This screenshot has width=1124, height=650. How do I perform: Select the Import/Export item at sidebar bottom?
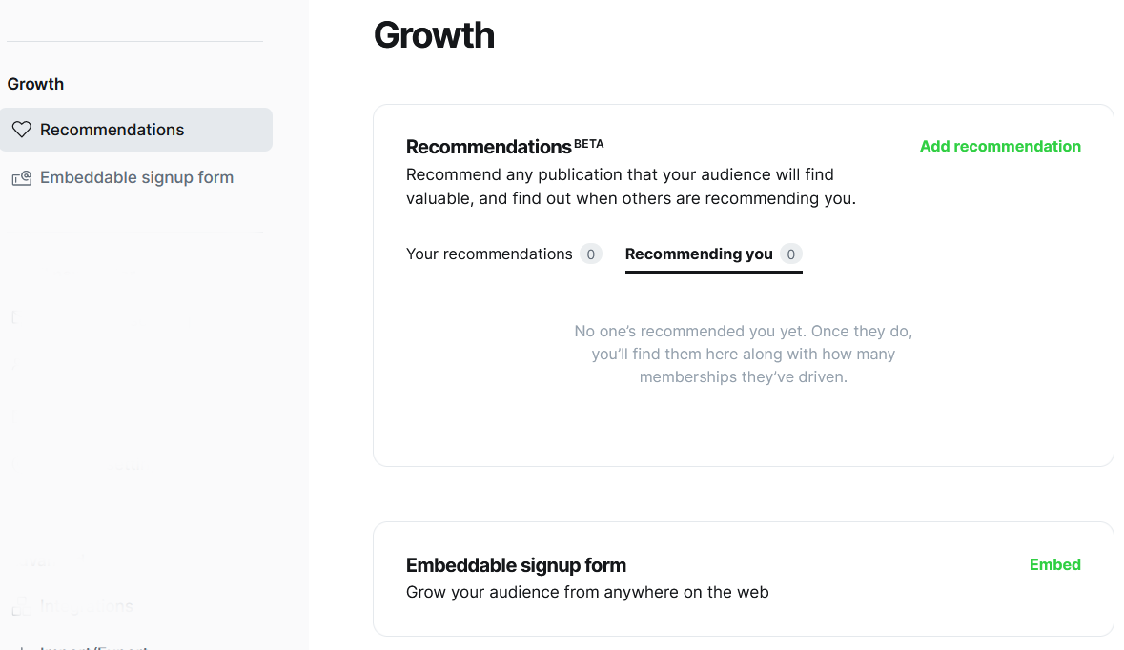[x=92, y=647]
